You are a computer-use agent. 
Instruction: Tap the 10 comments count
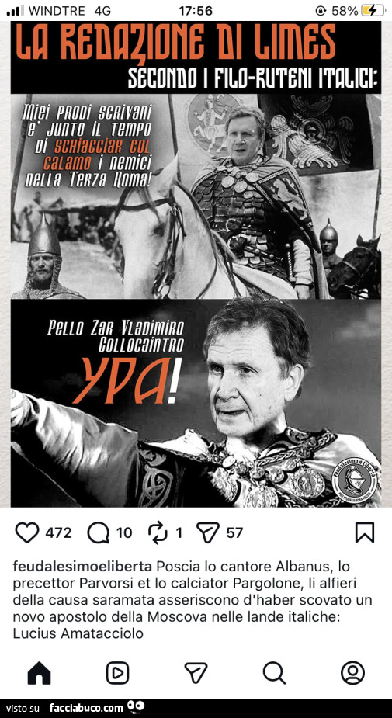click(124, 533)
